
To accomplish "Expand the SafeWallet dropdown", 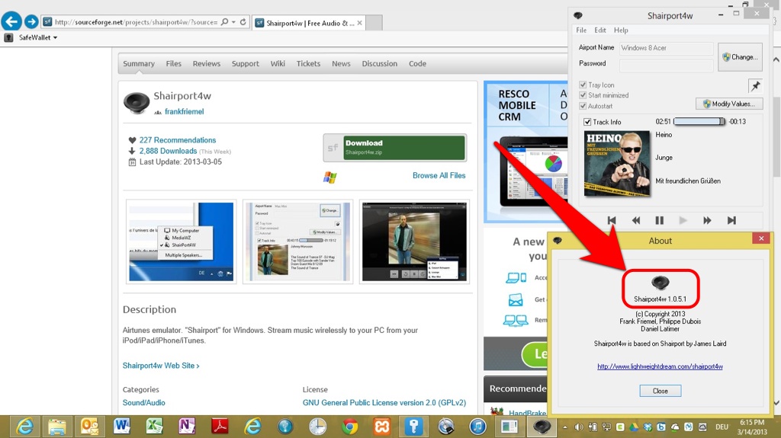I will coord(56,37).
